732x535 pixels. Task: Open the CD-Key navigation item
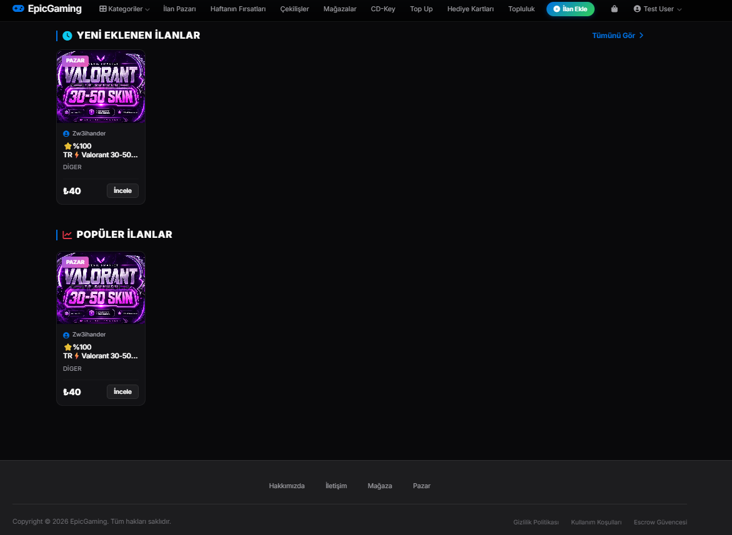coord(383,9)
